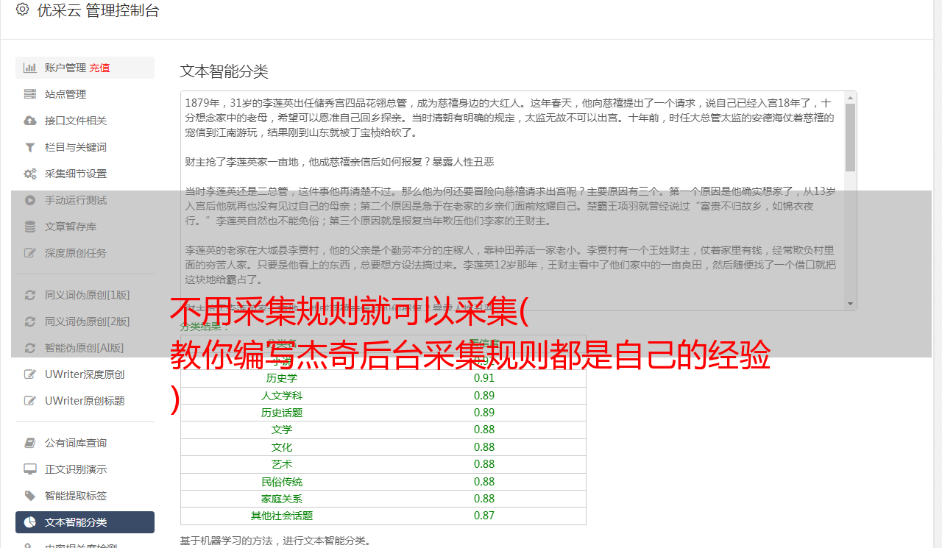The height and width of the screenshot is (548, 942).
Task: Click the filter icon for 栏目与关键词
Action: 30,147
